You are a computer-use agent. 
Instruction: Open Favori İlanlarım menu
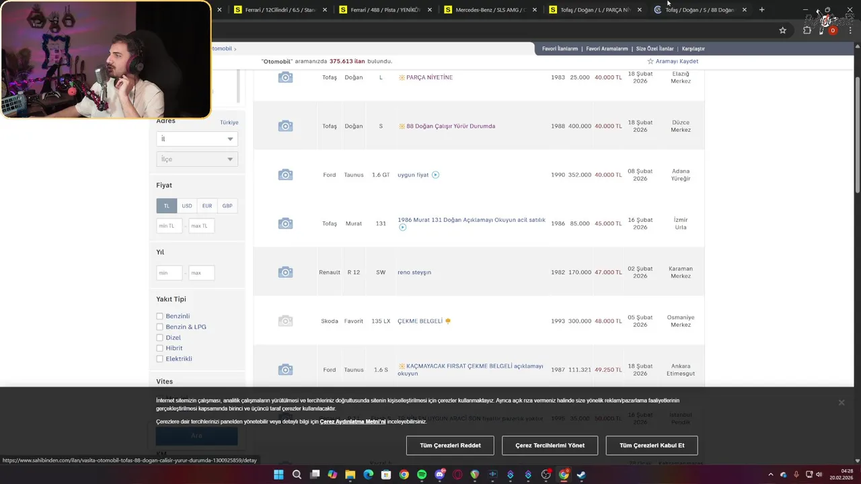click(560, 48)
